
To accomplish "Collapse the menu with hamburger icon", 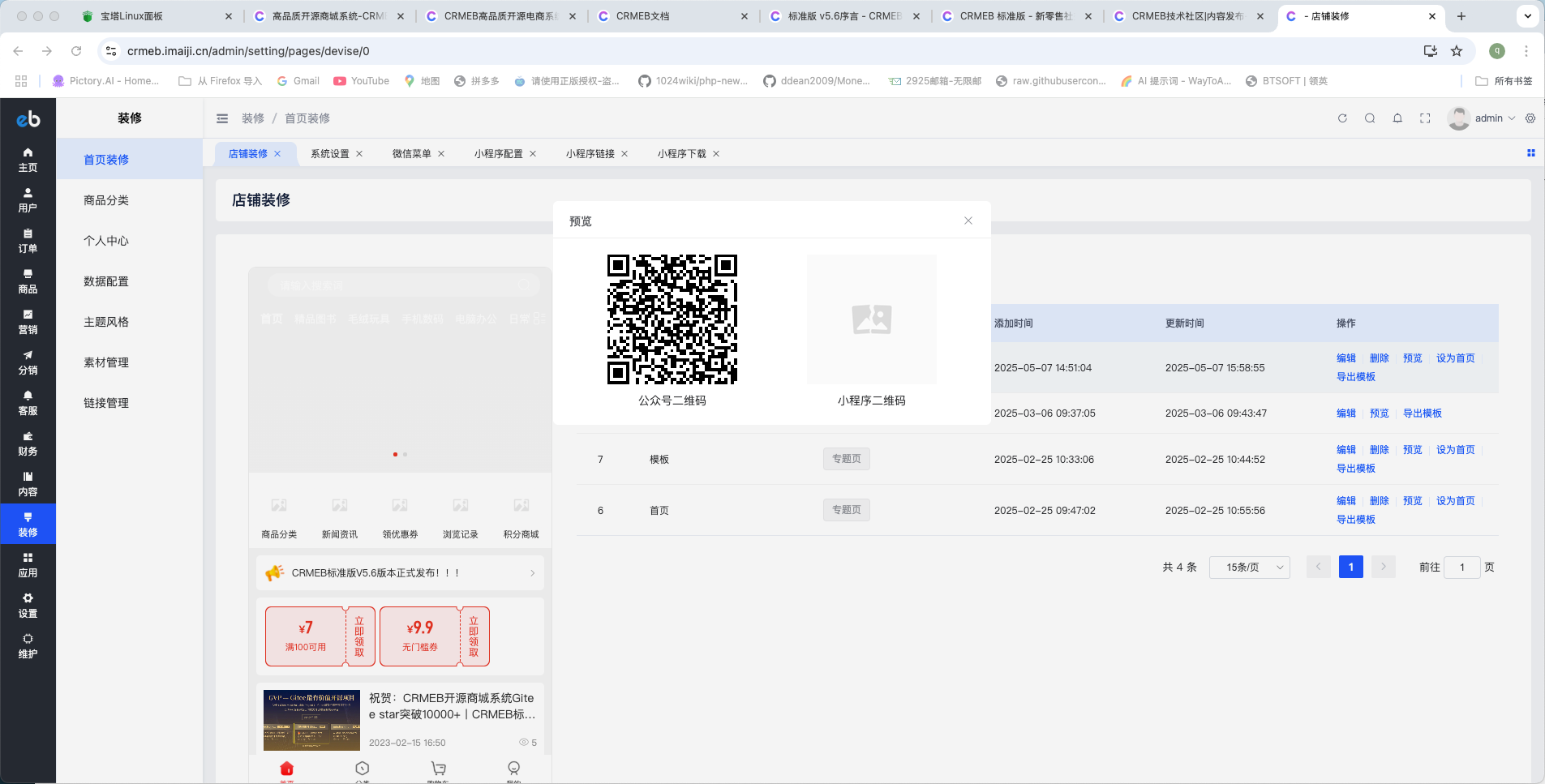I will click(x=222, y=118).
